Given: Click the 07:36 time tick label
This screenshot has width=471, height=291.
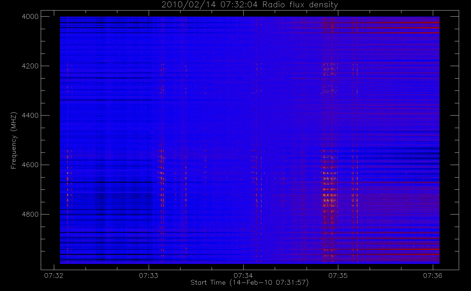Looking at the screenshot, I should (433, 276).
